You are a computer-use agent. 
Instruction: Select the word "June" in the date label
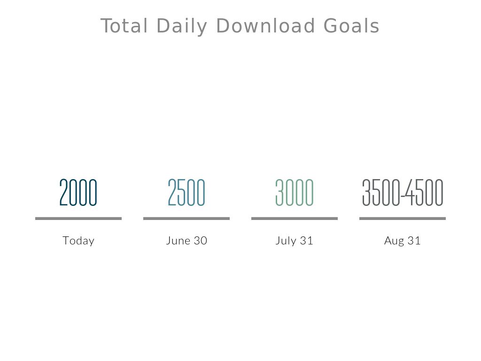178,241
